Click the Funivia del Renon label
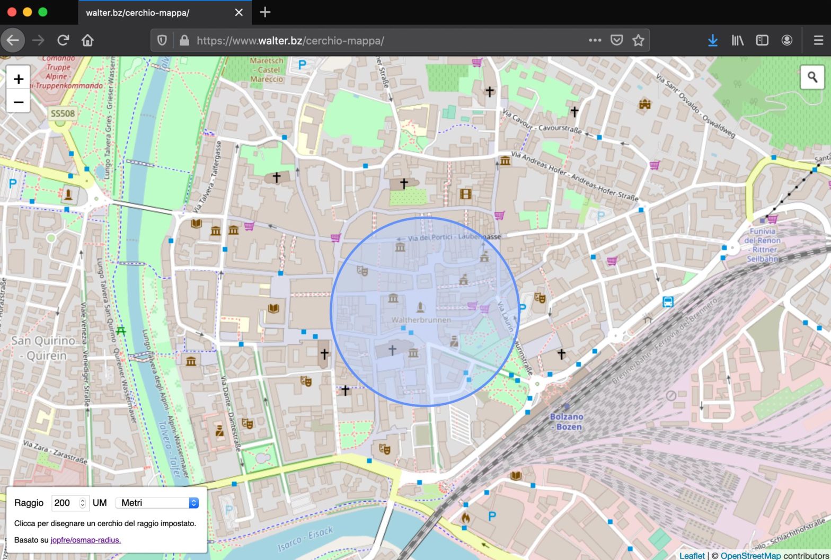The width and height of the screenshot is (831, 560). (763, 245)
